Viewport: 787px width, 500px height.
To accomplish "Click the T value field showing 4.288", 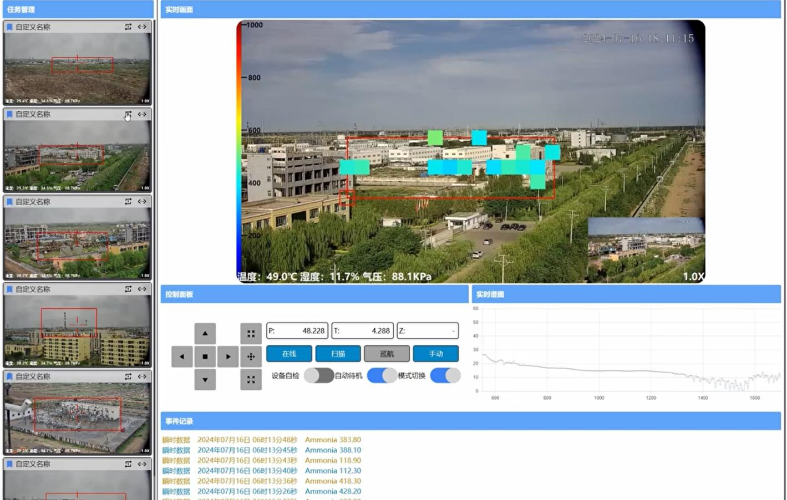I will tap(363, 331).
